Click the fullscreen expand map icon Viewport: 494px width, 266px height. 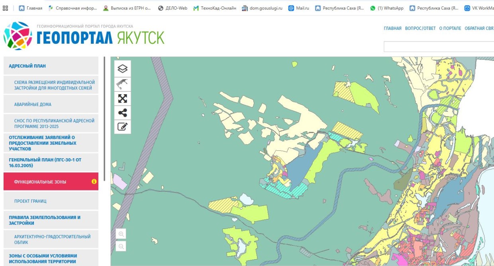click(123, 98)
